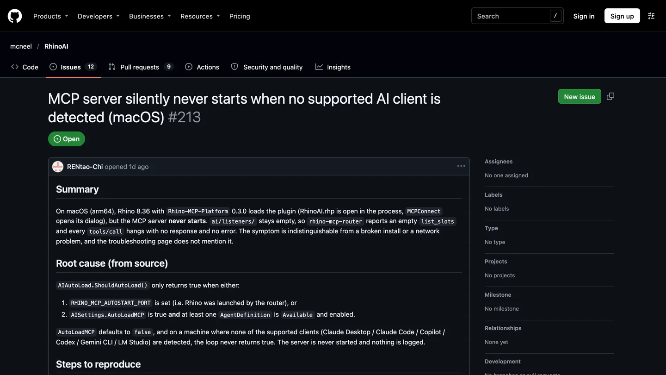Click the issue number #213
Screen dimensions: 666x375
tap(185, 117)
